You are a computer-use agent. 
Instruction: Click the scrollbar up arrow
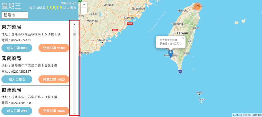(74, 24)
